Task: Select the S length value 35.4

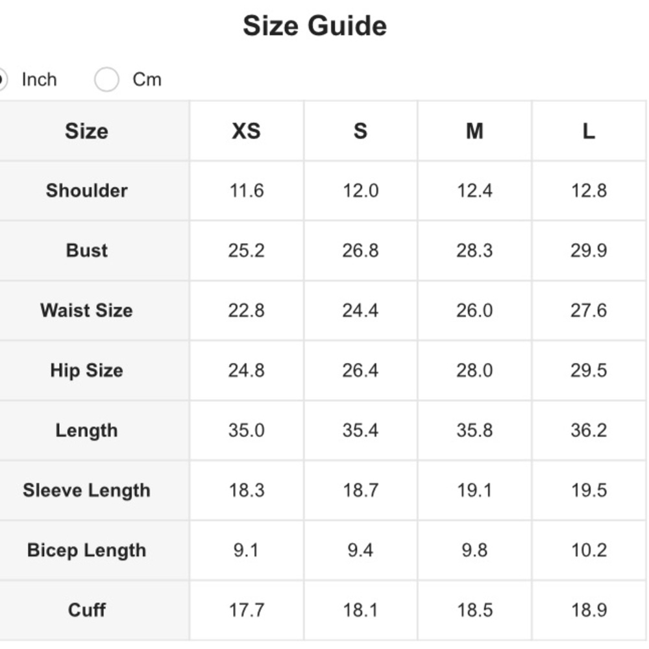Action: [360, 430]
